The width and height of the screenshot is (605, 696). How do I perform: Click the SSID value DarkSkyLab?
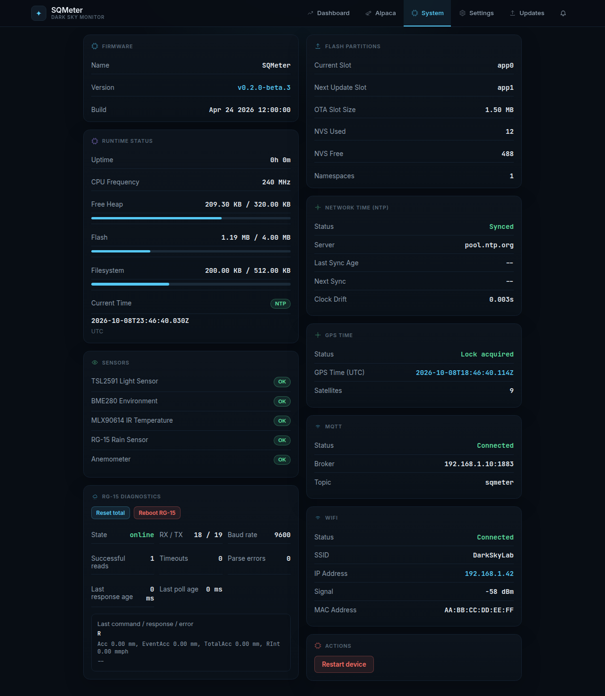pos(493,555)
